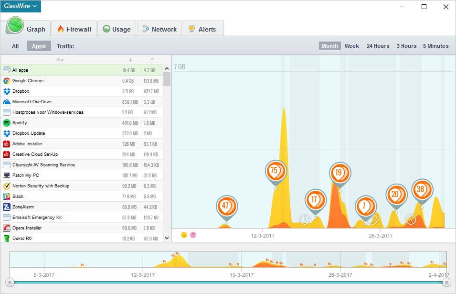Select the All apps row label
The width and height of the screenshot is (456, 294).
pos(20,70)
